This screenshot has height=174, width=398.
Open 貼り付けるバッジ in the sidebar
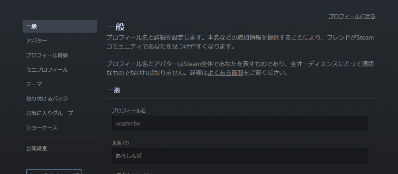click(x=47, y=98)
